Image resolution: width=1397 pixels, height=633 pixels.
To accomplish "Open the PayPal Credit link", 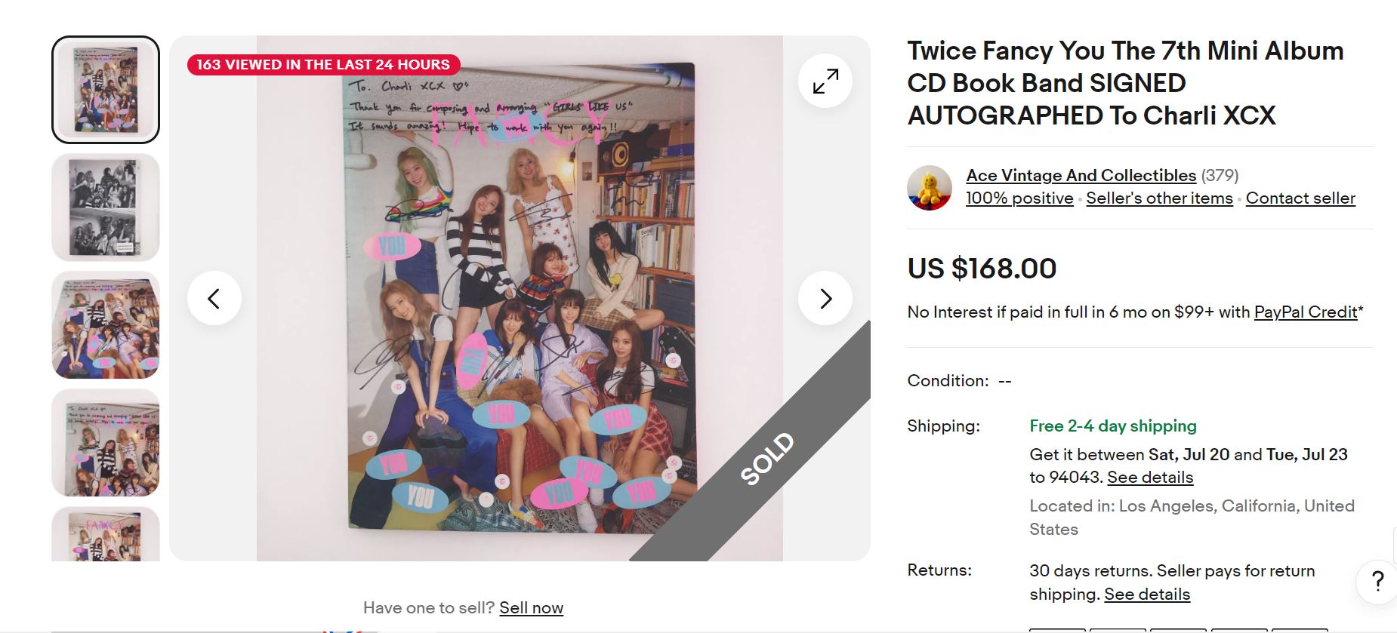I will coord(1306,312).
